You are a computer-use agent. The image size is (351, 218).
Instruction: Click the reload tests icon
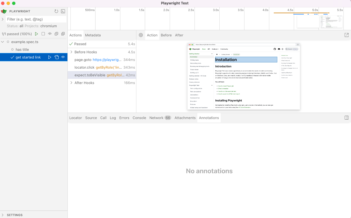pos(56,11)
